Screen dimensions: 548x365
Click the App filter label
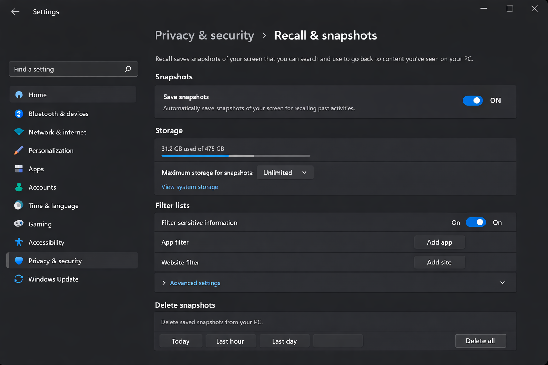point(175,242)
